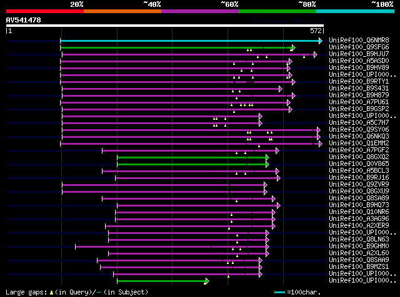Click the green arrowhead ending the Q9SFG6 alignment

(293, 47)
